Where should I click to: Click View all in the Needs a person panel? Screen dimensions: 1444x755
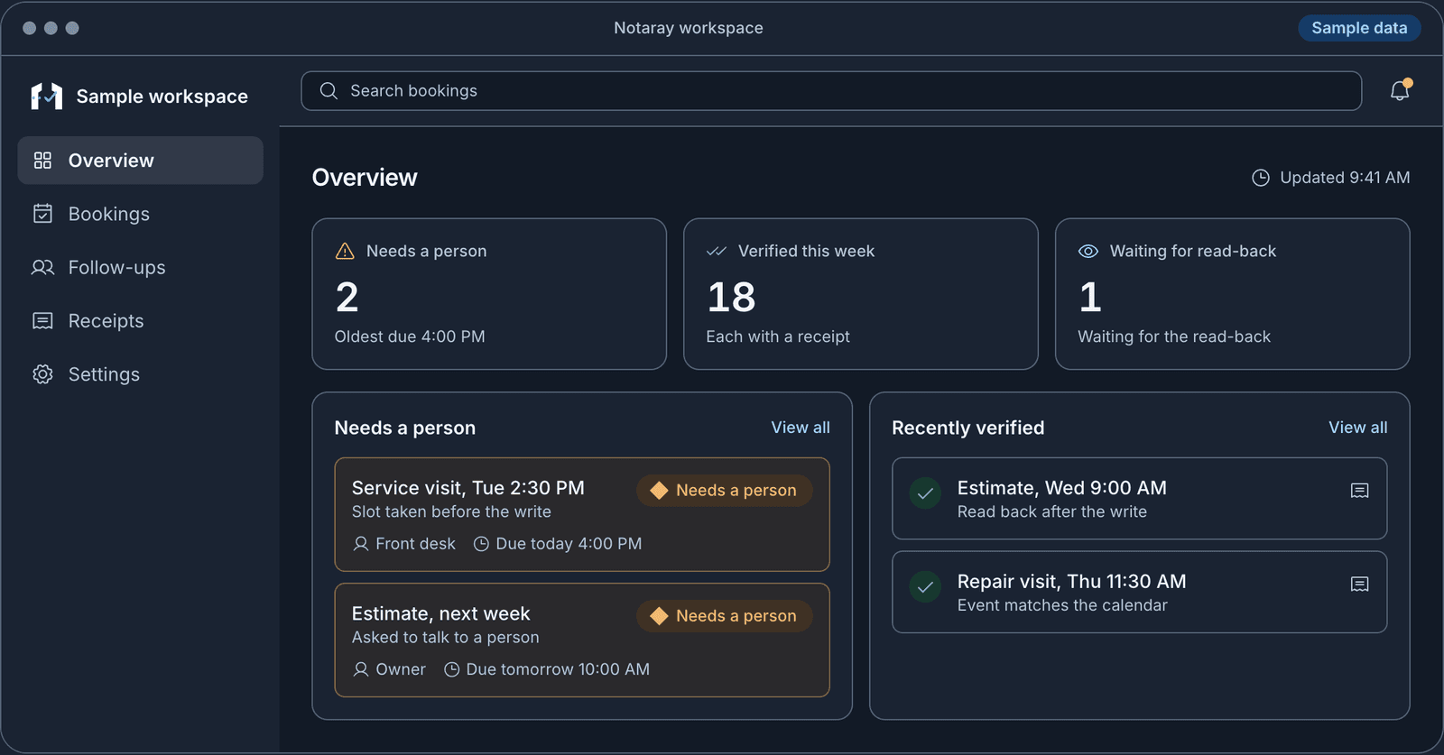point(801,428)
